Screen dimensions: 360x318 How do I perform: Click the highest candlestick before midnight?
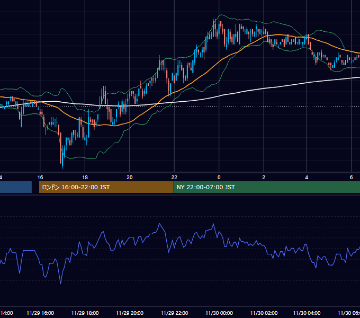tap(213, 28)
